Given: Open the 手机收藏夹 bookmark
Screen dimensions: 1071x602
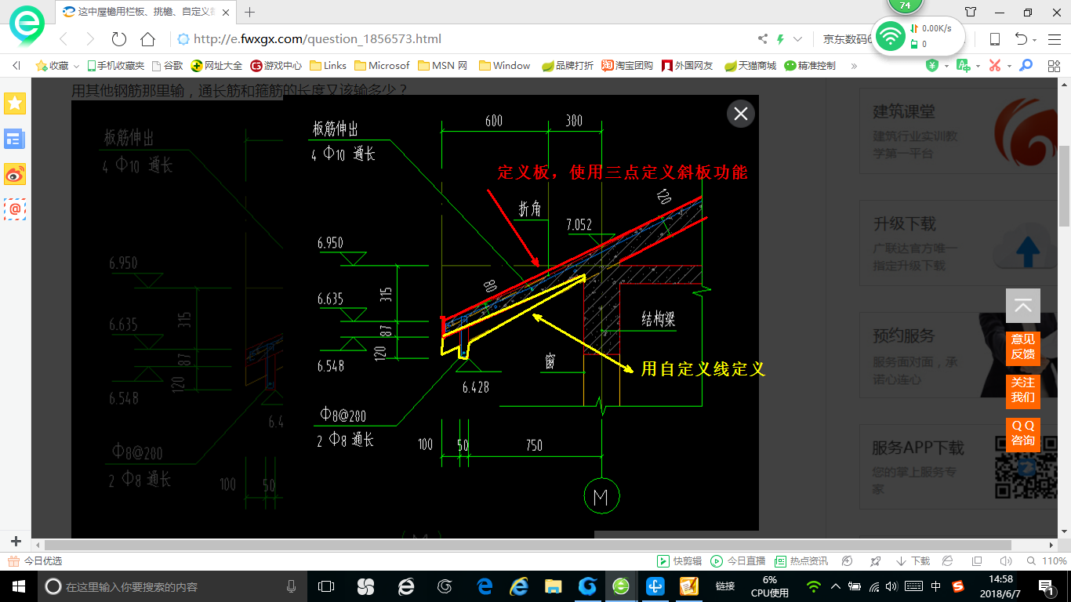Looking at the screenshot, I should (115, 66).
